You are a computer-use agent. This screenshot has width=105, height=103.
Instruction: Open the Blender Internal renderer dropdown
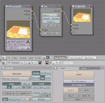[17, 79]
